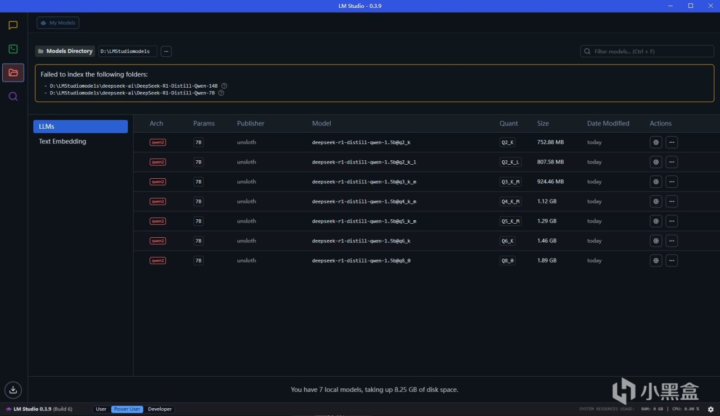Viewport: 720px width, 416px height.
Task: Click model name deepseek-r1-distill-qwen-1.5b@q4_k_m
Action: coord(364,201)
